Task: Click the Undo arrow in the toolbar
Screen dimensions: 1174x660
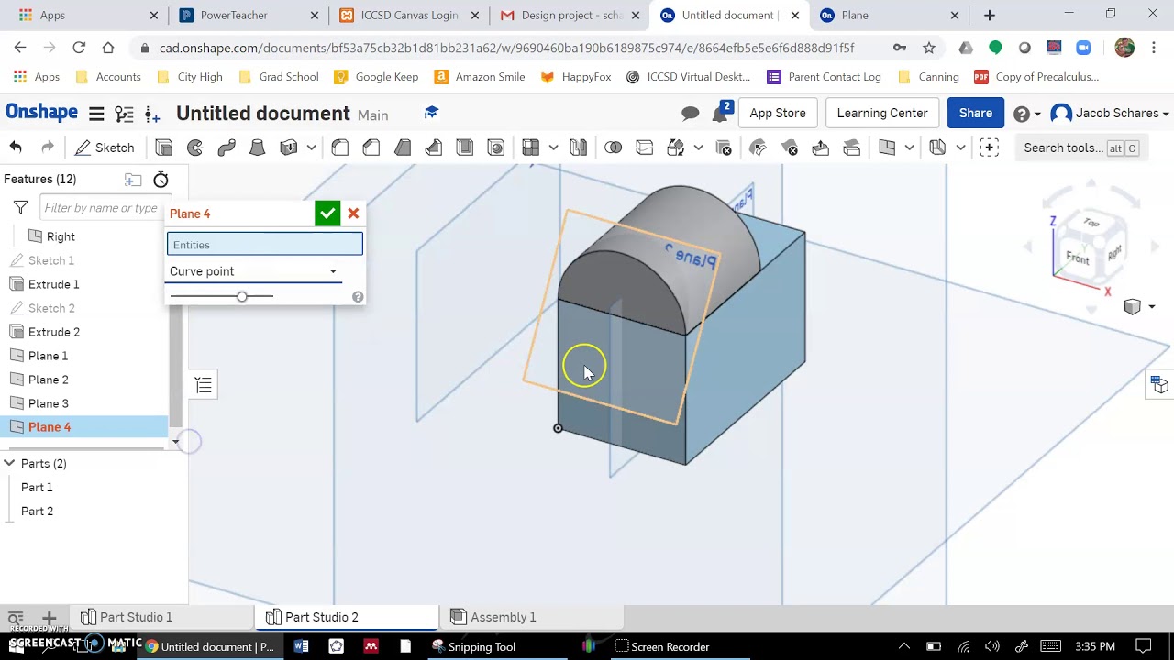Action: [16, 148]
